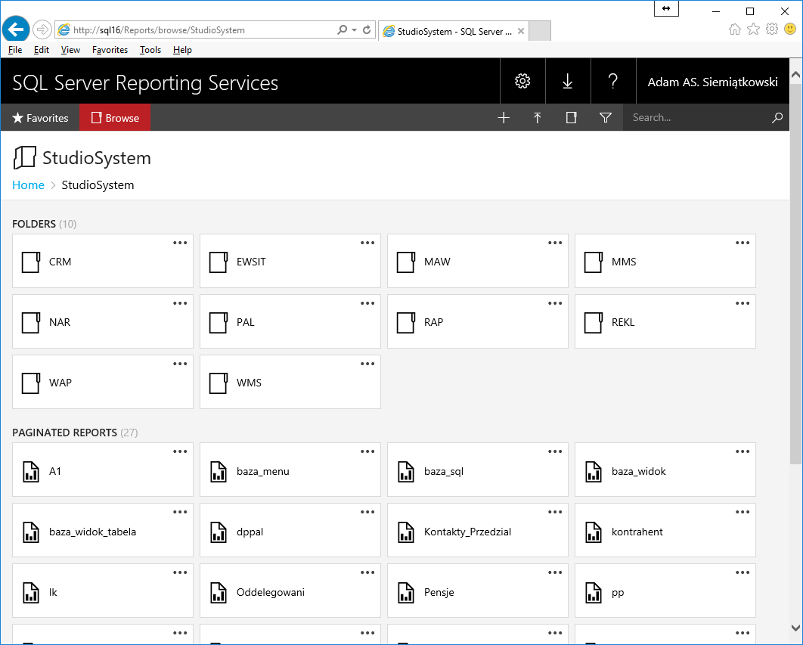Expand the ellipsis menu on baza_widok report

(x=742, y=451)
